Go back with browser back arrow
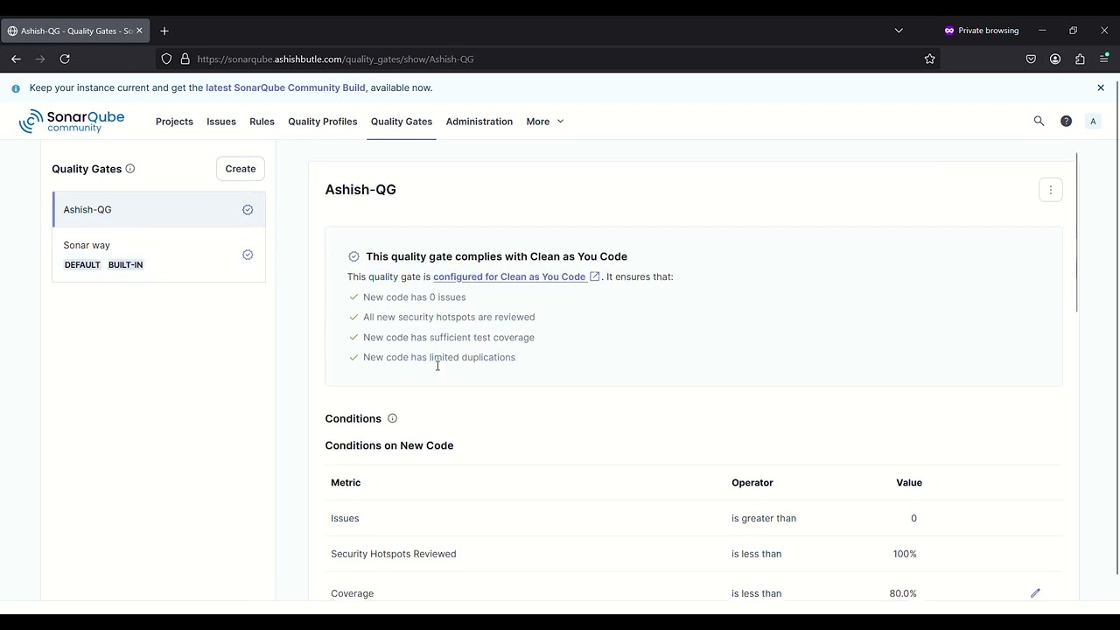Viewport: 1120px width, 630px height. click(16, 59)
